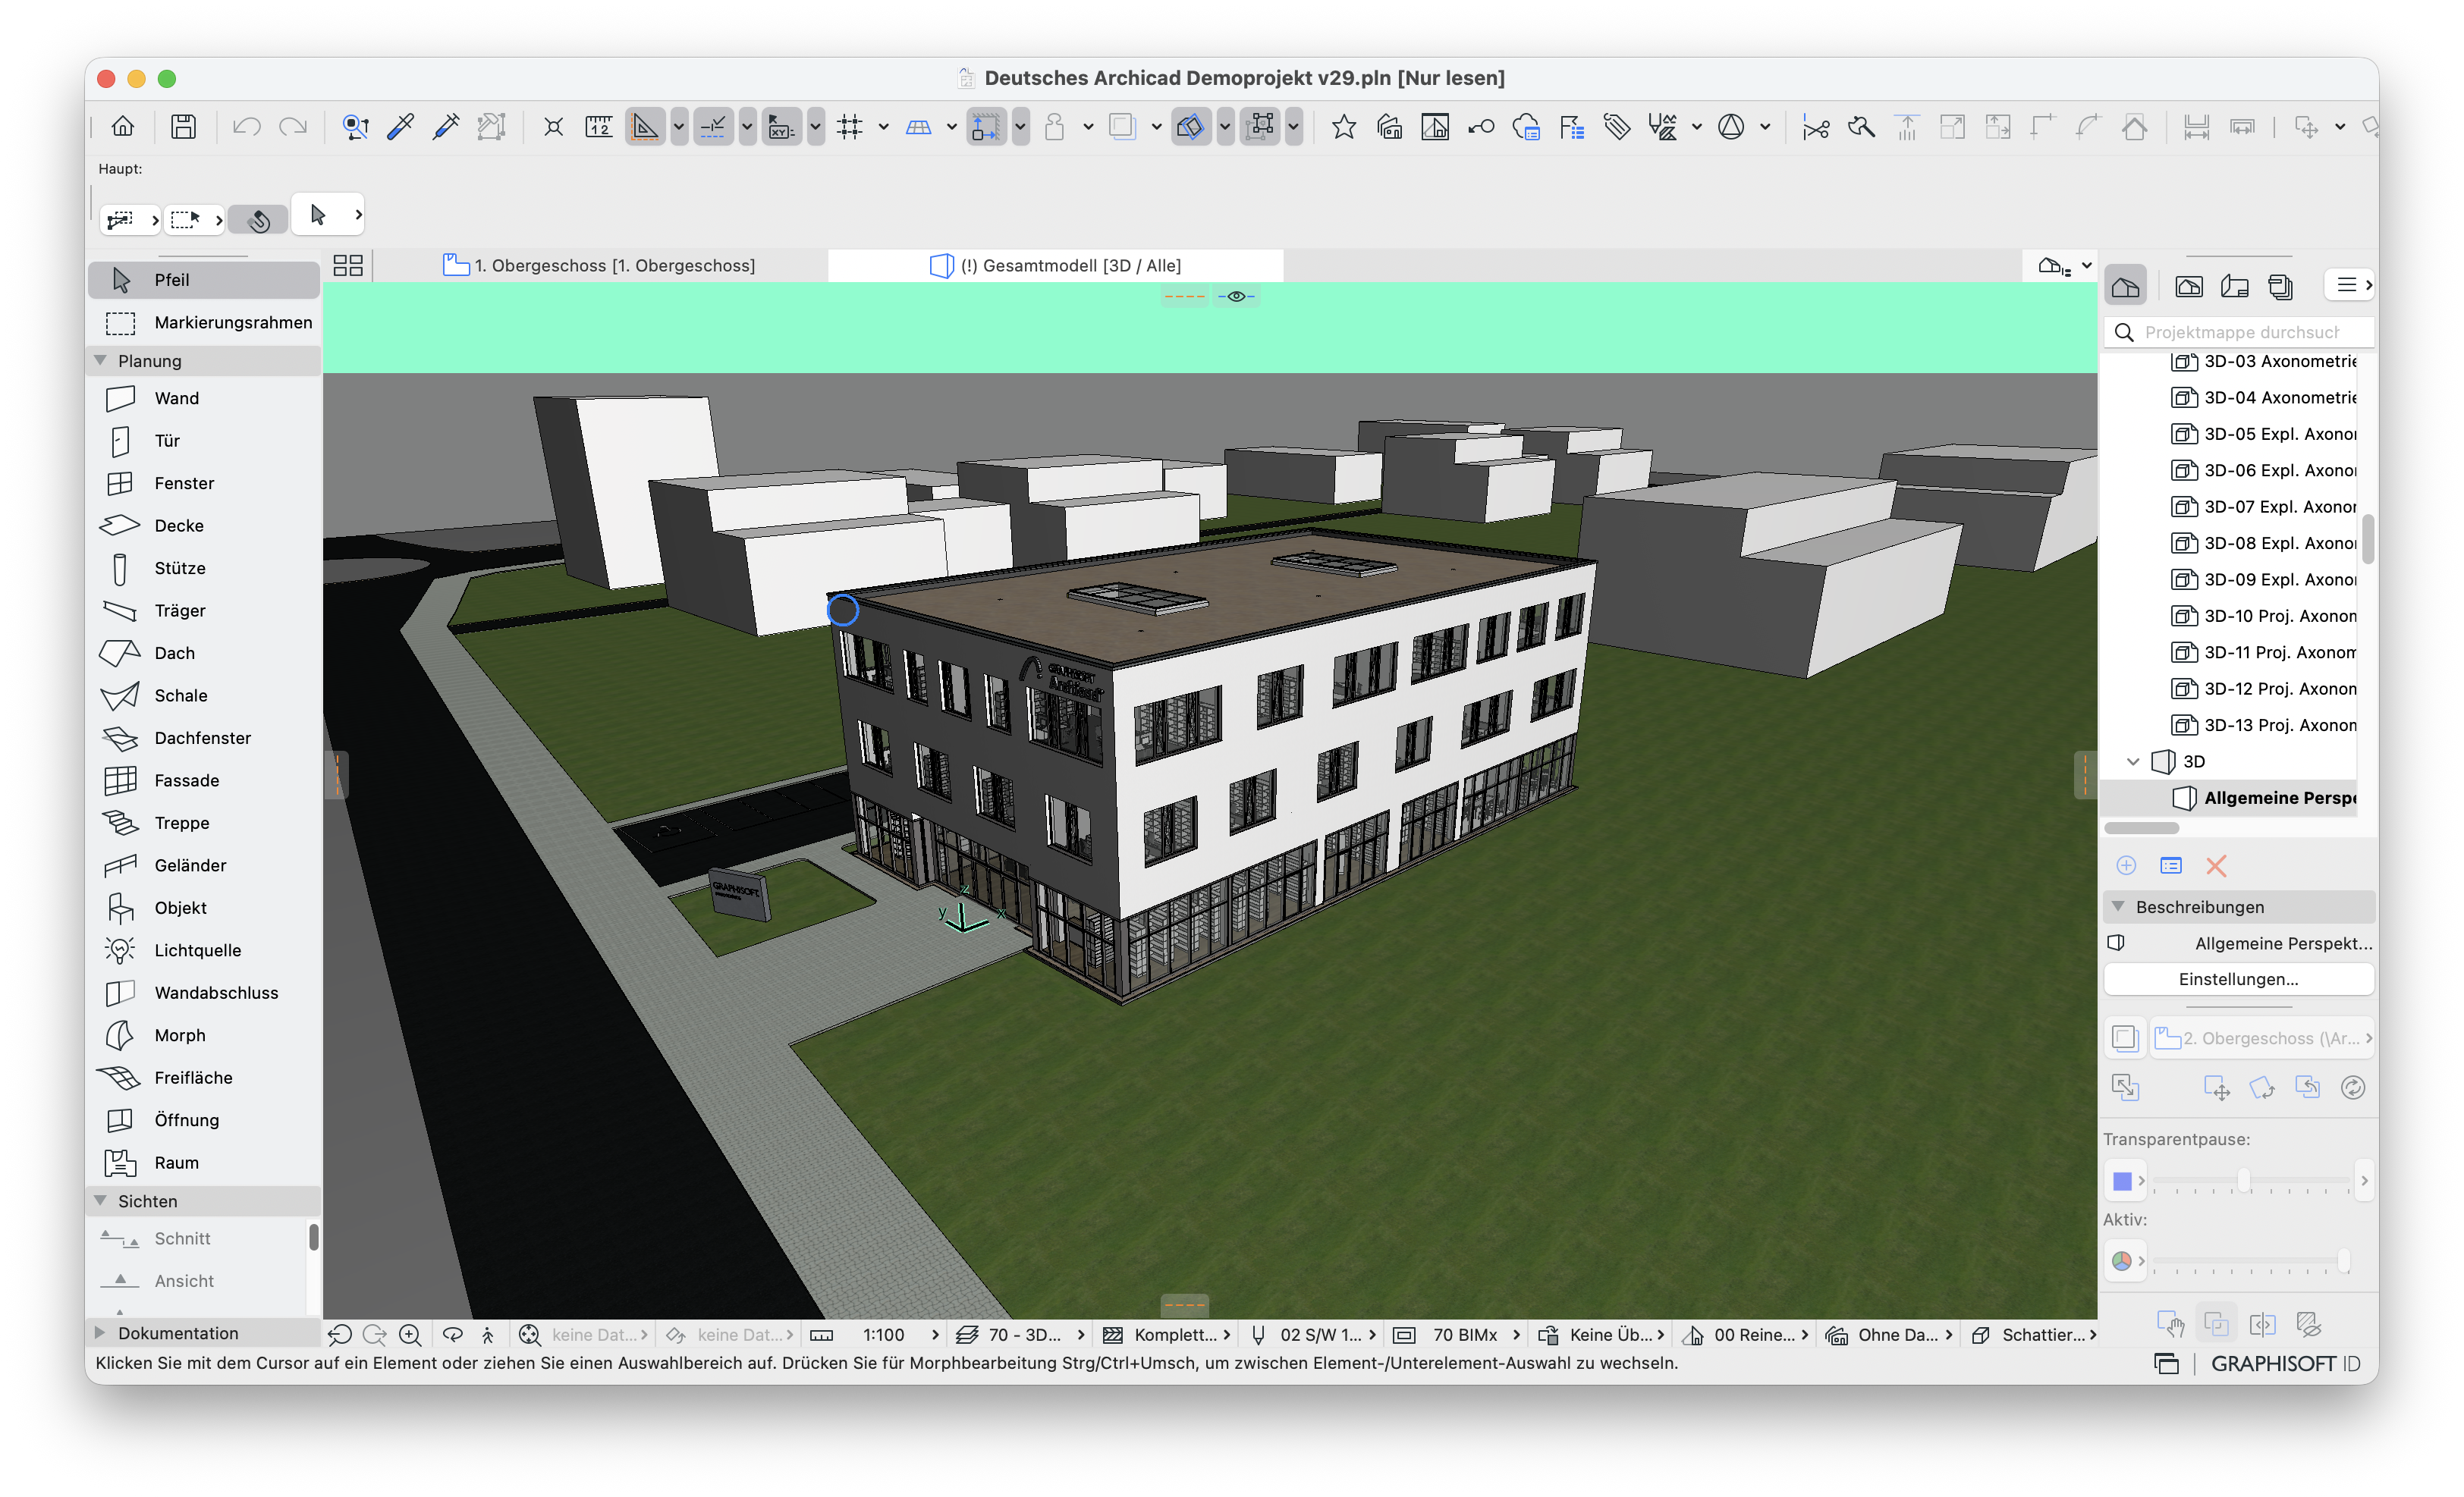The height and width of the screenshot is (1497, 2464).
Task: Collapse the Sichten section
Action: [100, 1200]
